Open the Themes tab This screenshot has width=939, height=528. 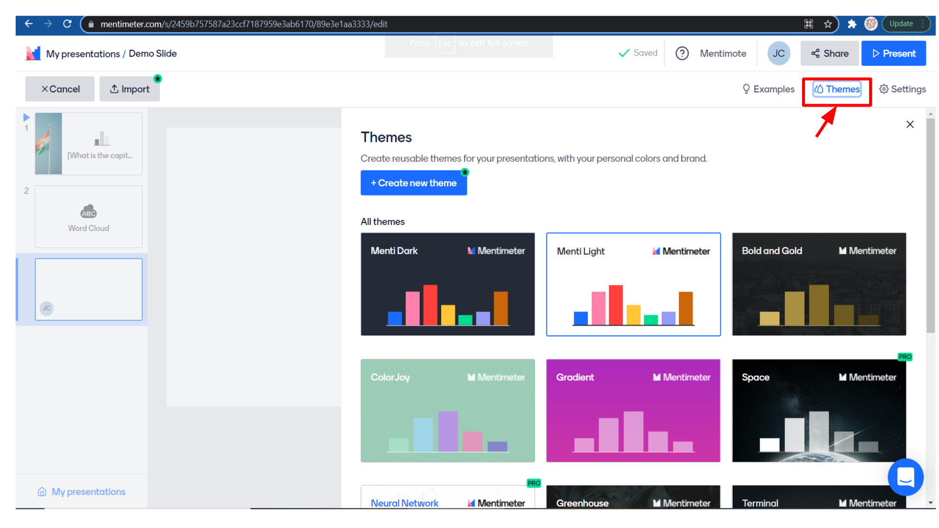(837, 89)
